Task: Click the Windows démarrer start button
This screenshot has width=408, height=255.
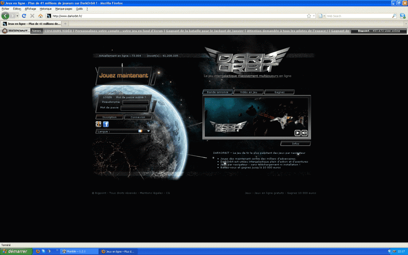Action: pos(16,251)
